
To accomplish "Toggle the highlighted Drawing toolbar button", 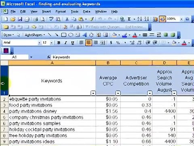I will point(162,19).
